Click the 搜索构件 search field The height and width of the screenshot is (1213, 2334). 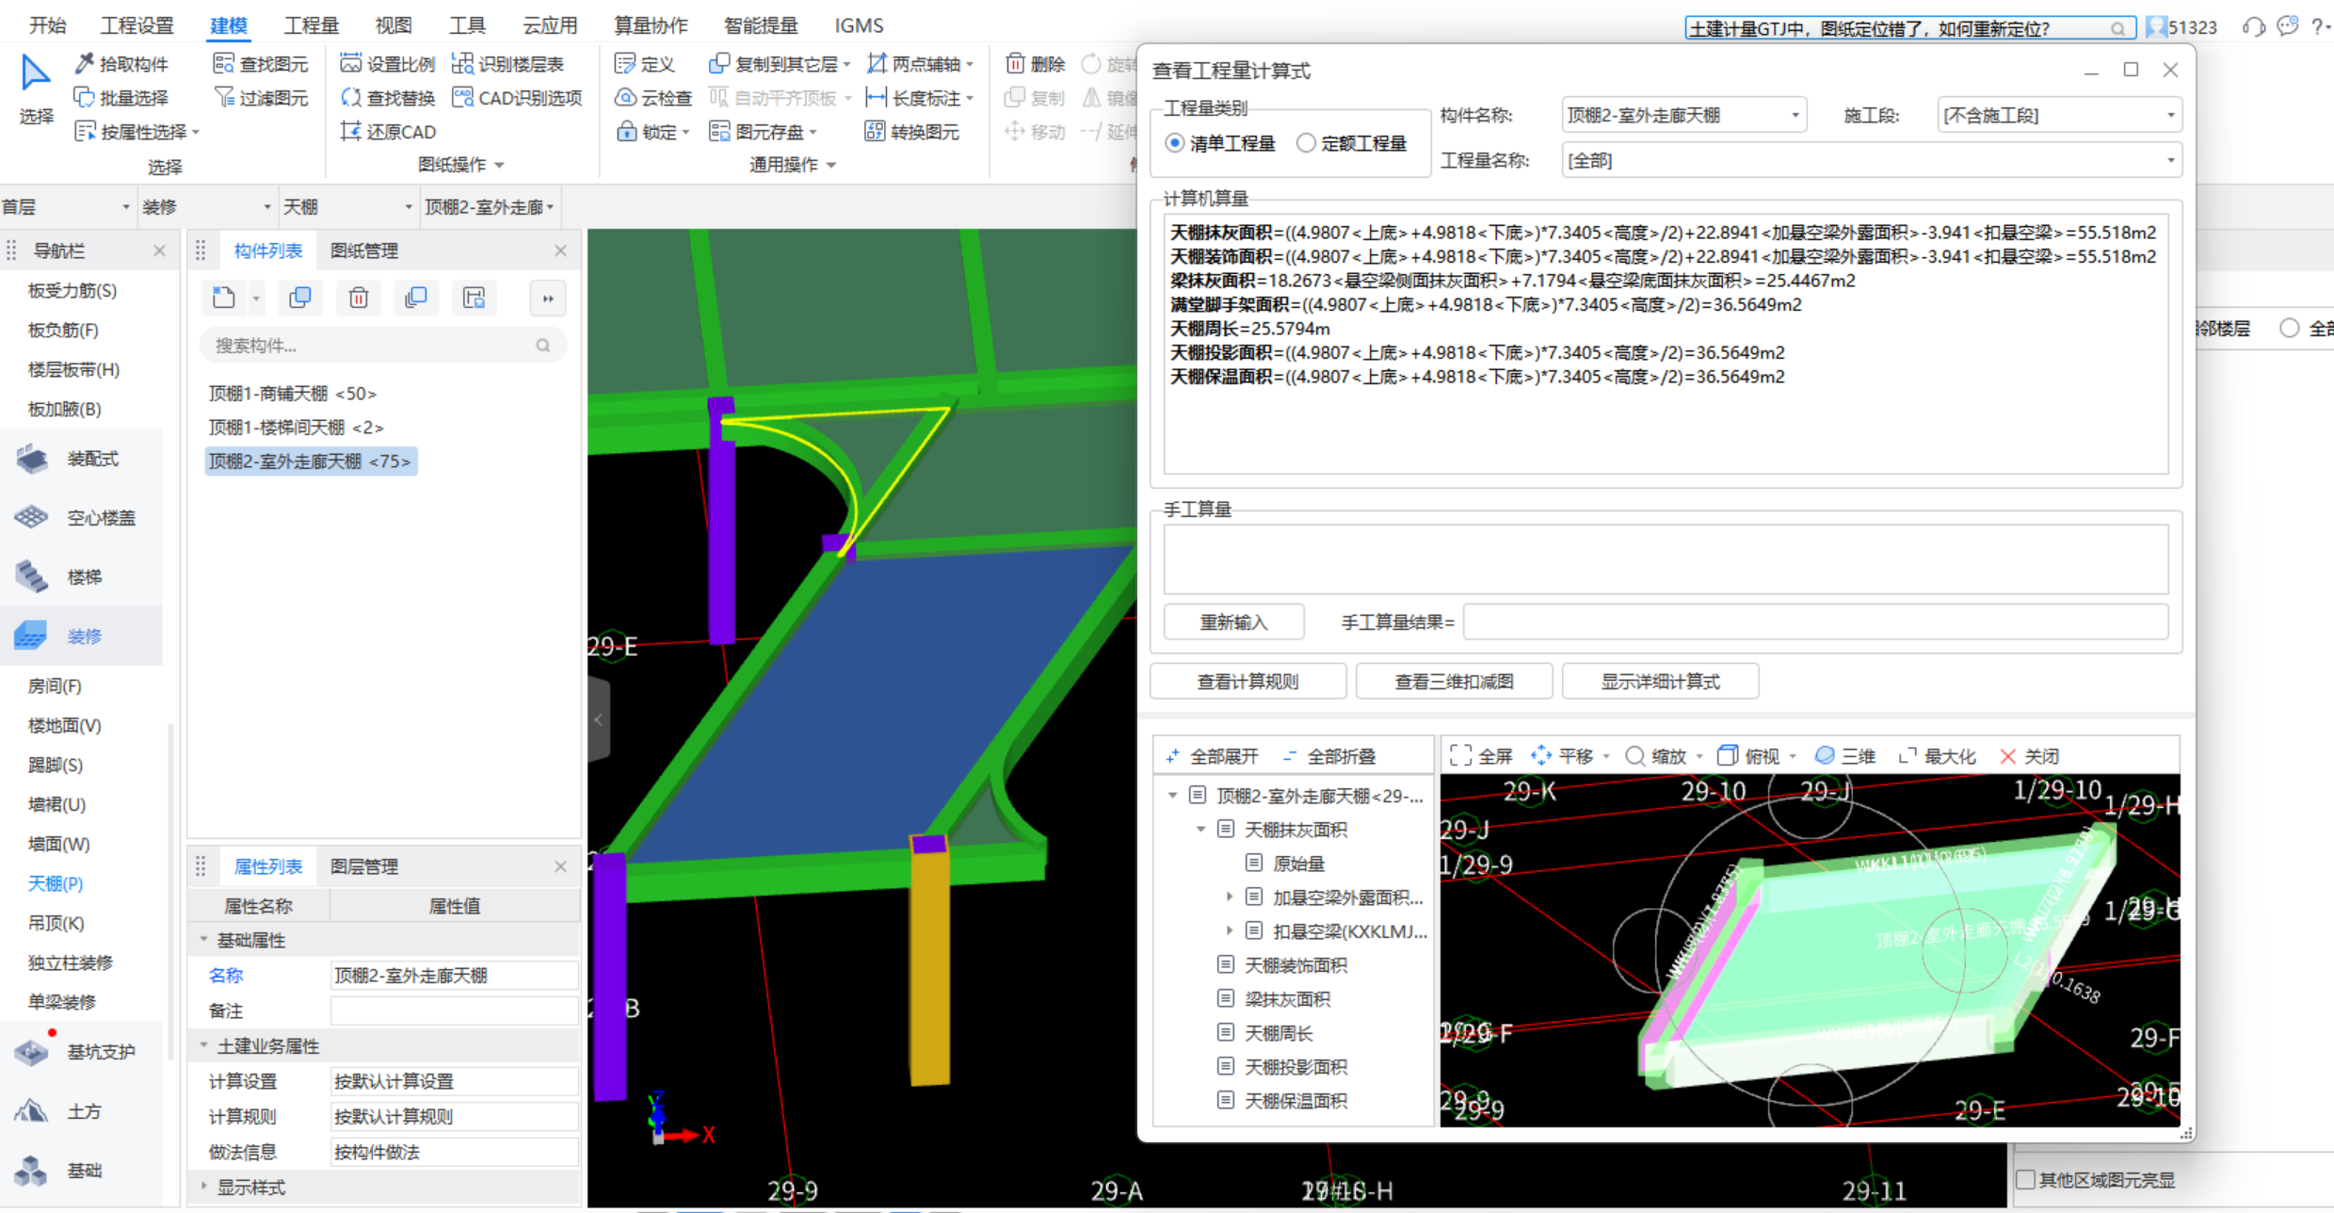[x=383, y=346]
